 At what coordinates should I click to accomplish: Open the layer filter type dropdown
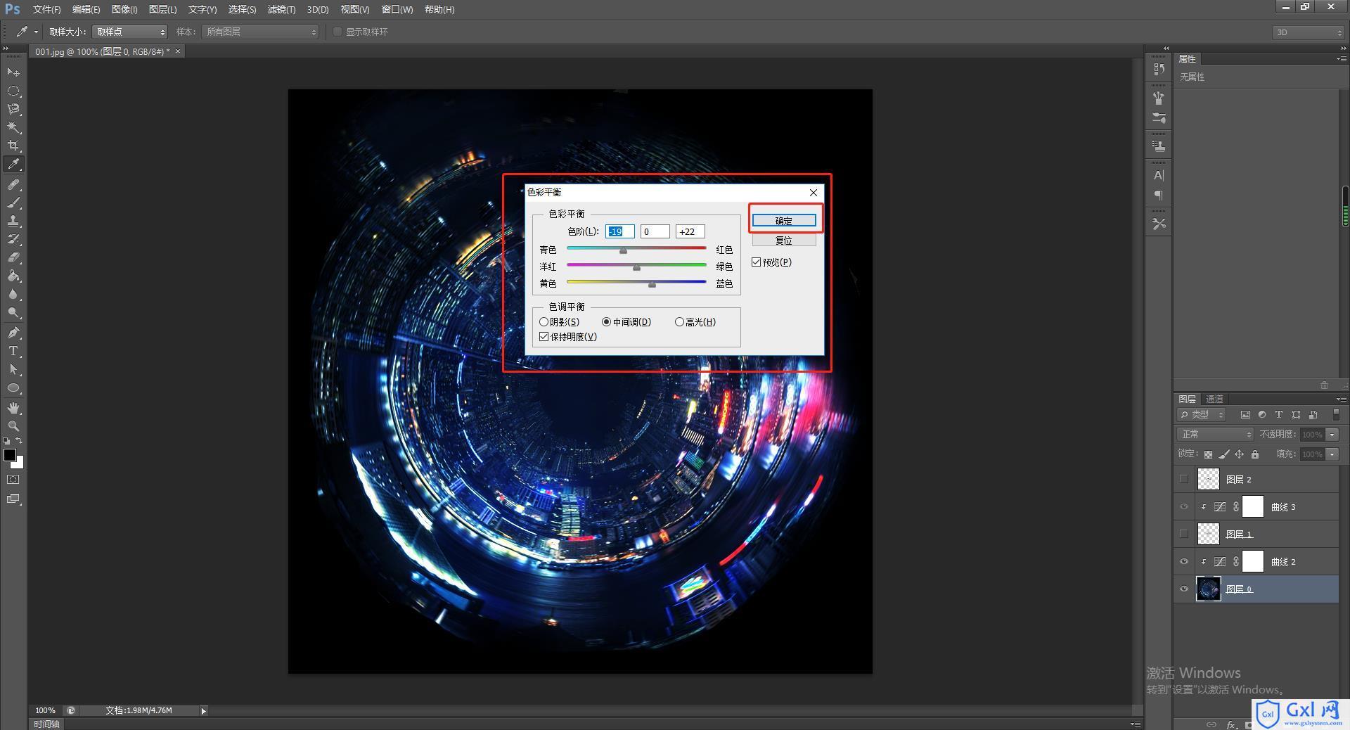1202,414
